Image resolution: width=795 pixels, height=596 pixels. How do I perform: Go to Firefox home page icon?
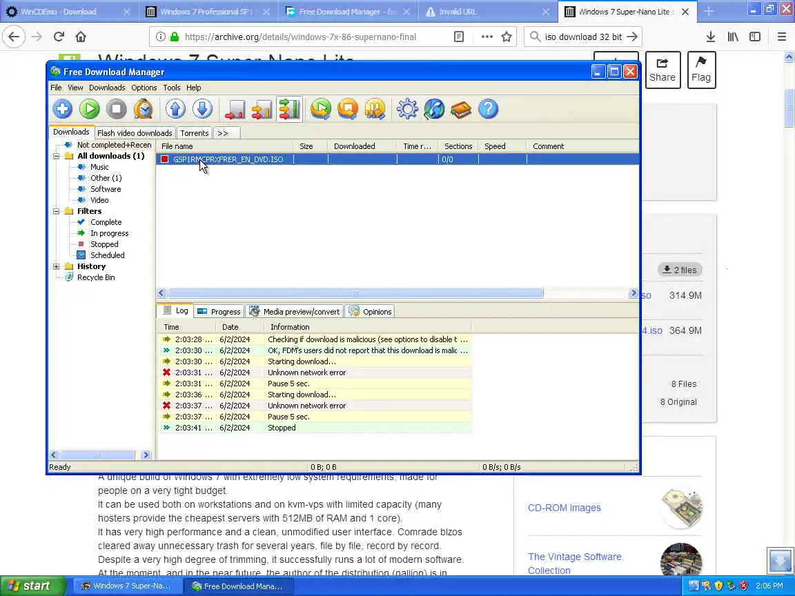coord(81,37)
